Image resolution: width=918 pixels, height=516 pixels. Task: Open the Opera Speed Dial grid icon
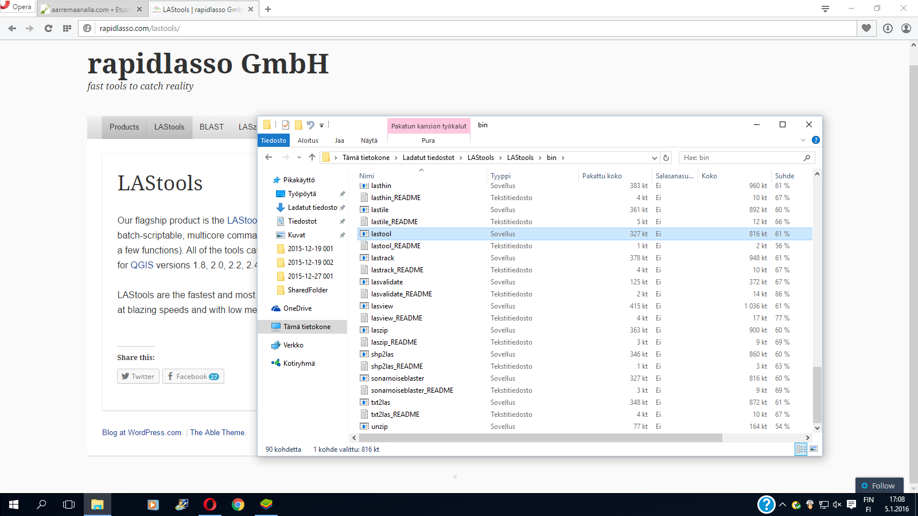[x=67, y=28]
